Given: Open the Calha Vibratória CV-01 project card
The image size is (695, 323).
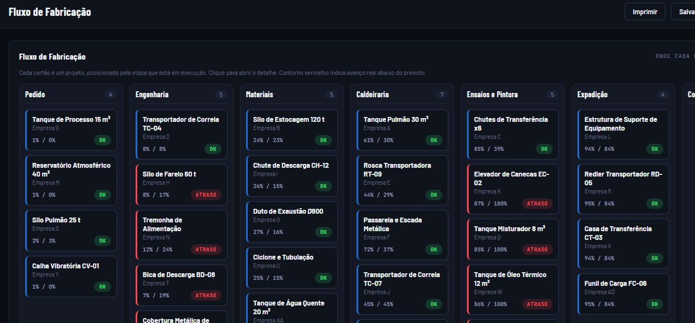Looking at the screenshot, I should [71, 277].
